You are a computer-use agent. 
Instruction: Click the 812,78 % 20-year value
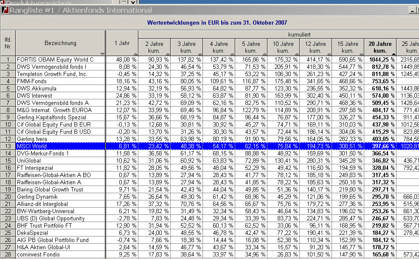coord(383,67)
